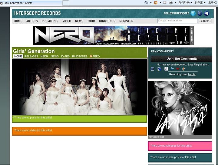The height and width of the screenshot is (165, 218).
Task: Sign in with Yahoo icon in Fan Community
Action: click(x=178, y=69)
